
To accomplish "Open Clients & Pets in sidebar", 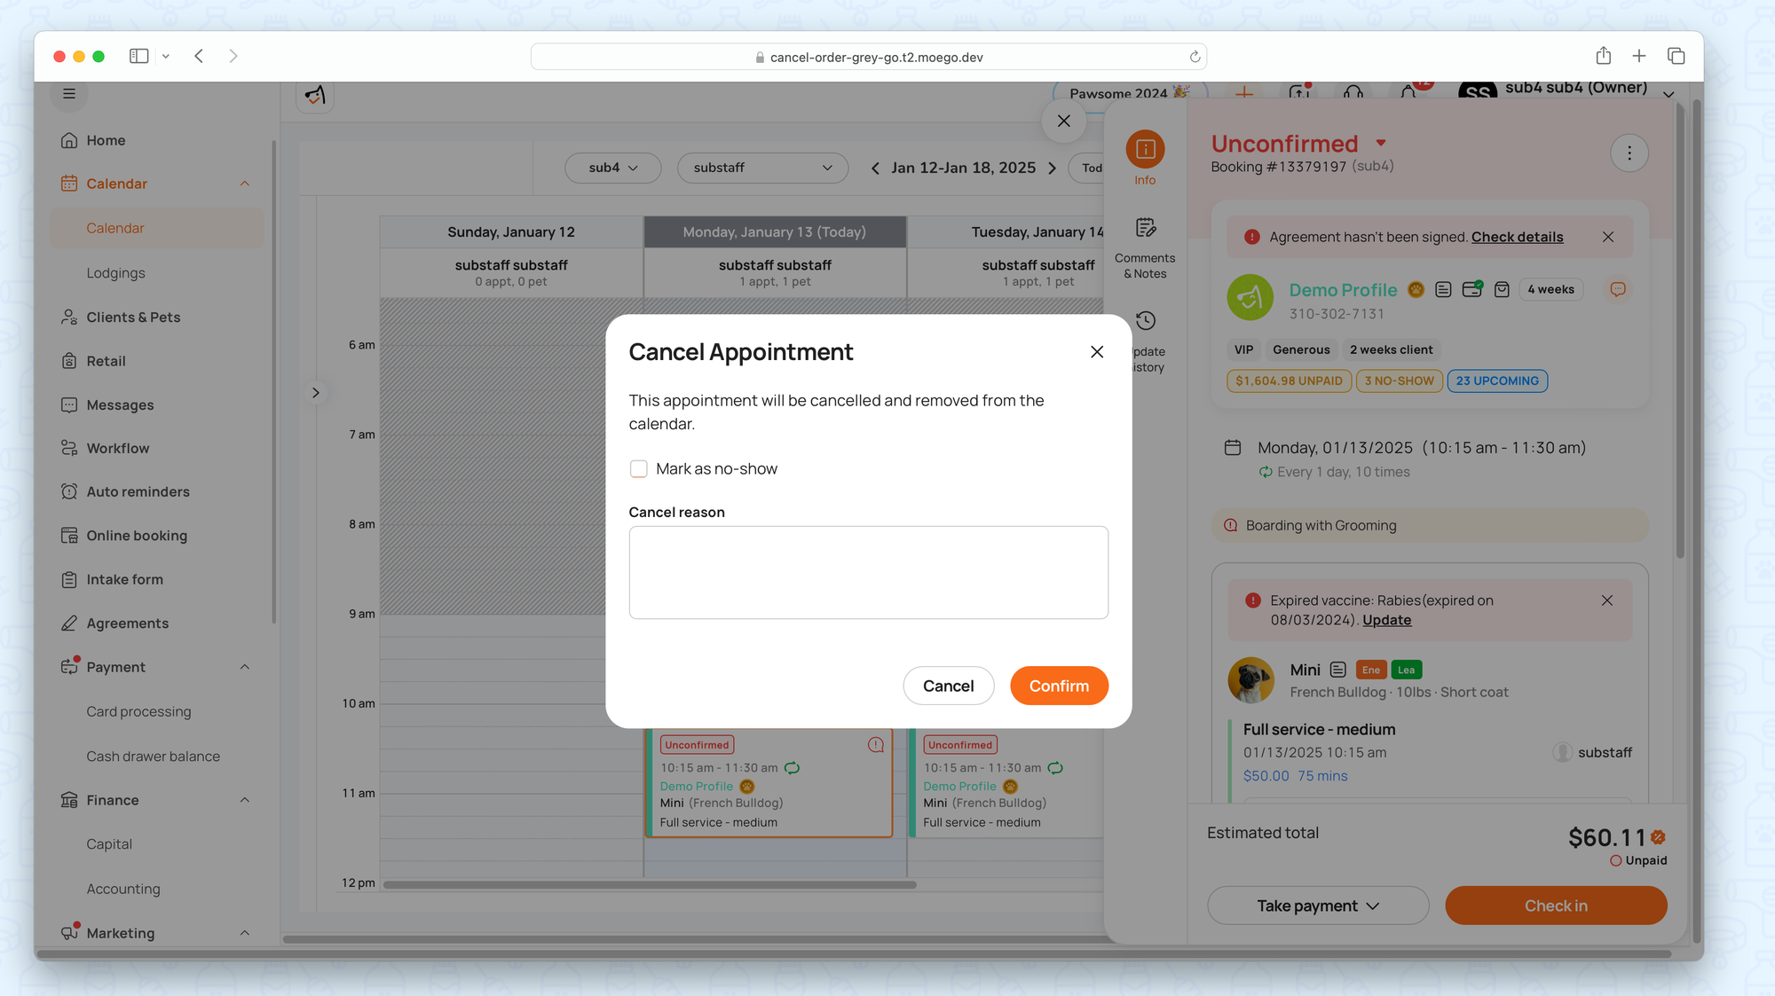I will (x=133, y=318).
